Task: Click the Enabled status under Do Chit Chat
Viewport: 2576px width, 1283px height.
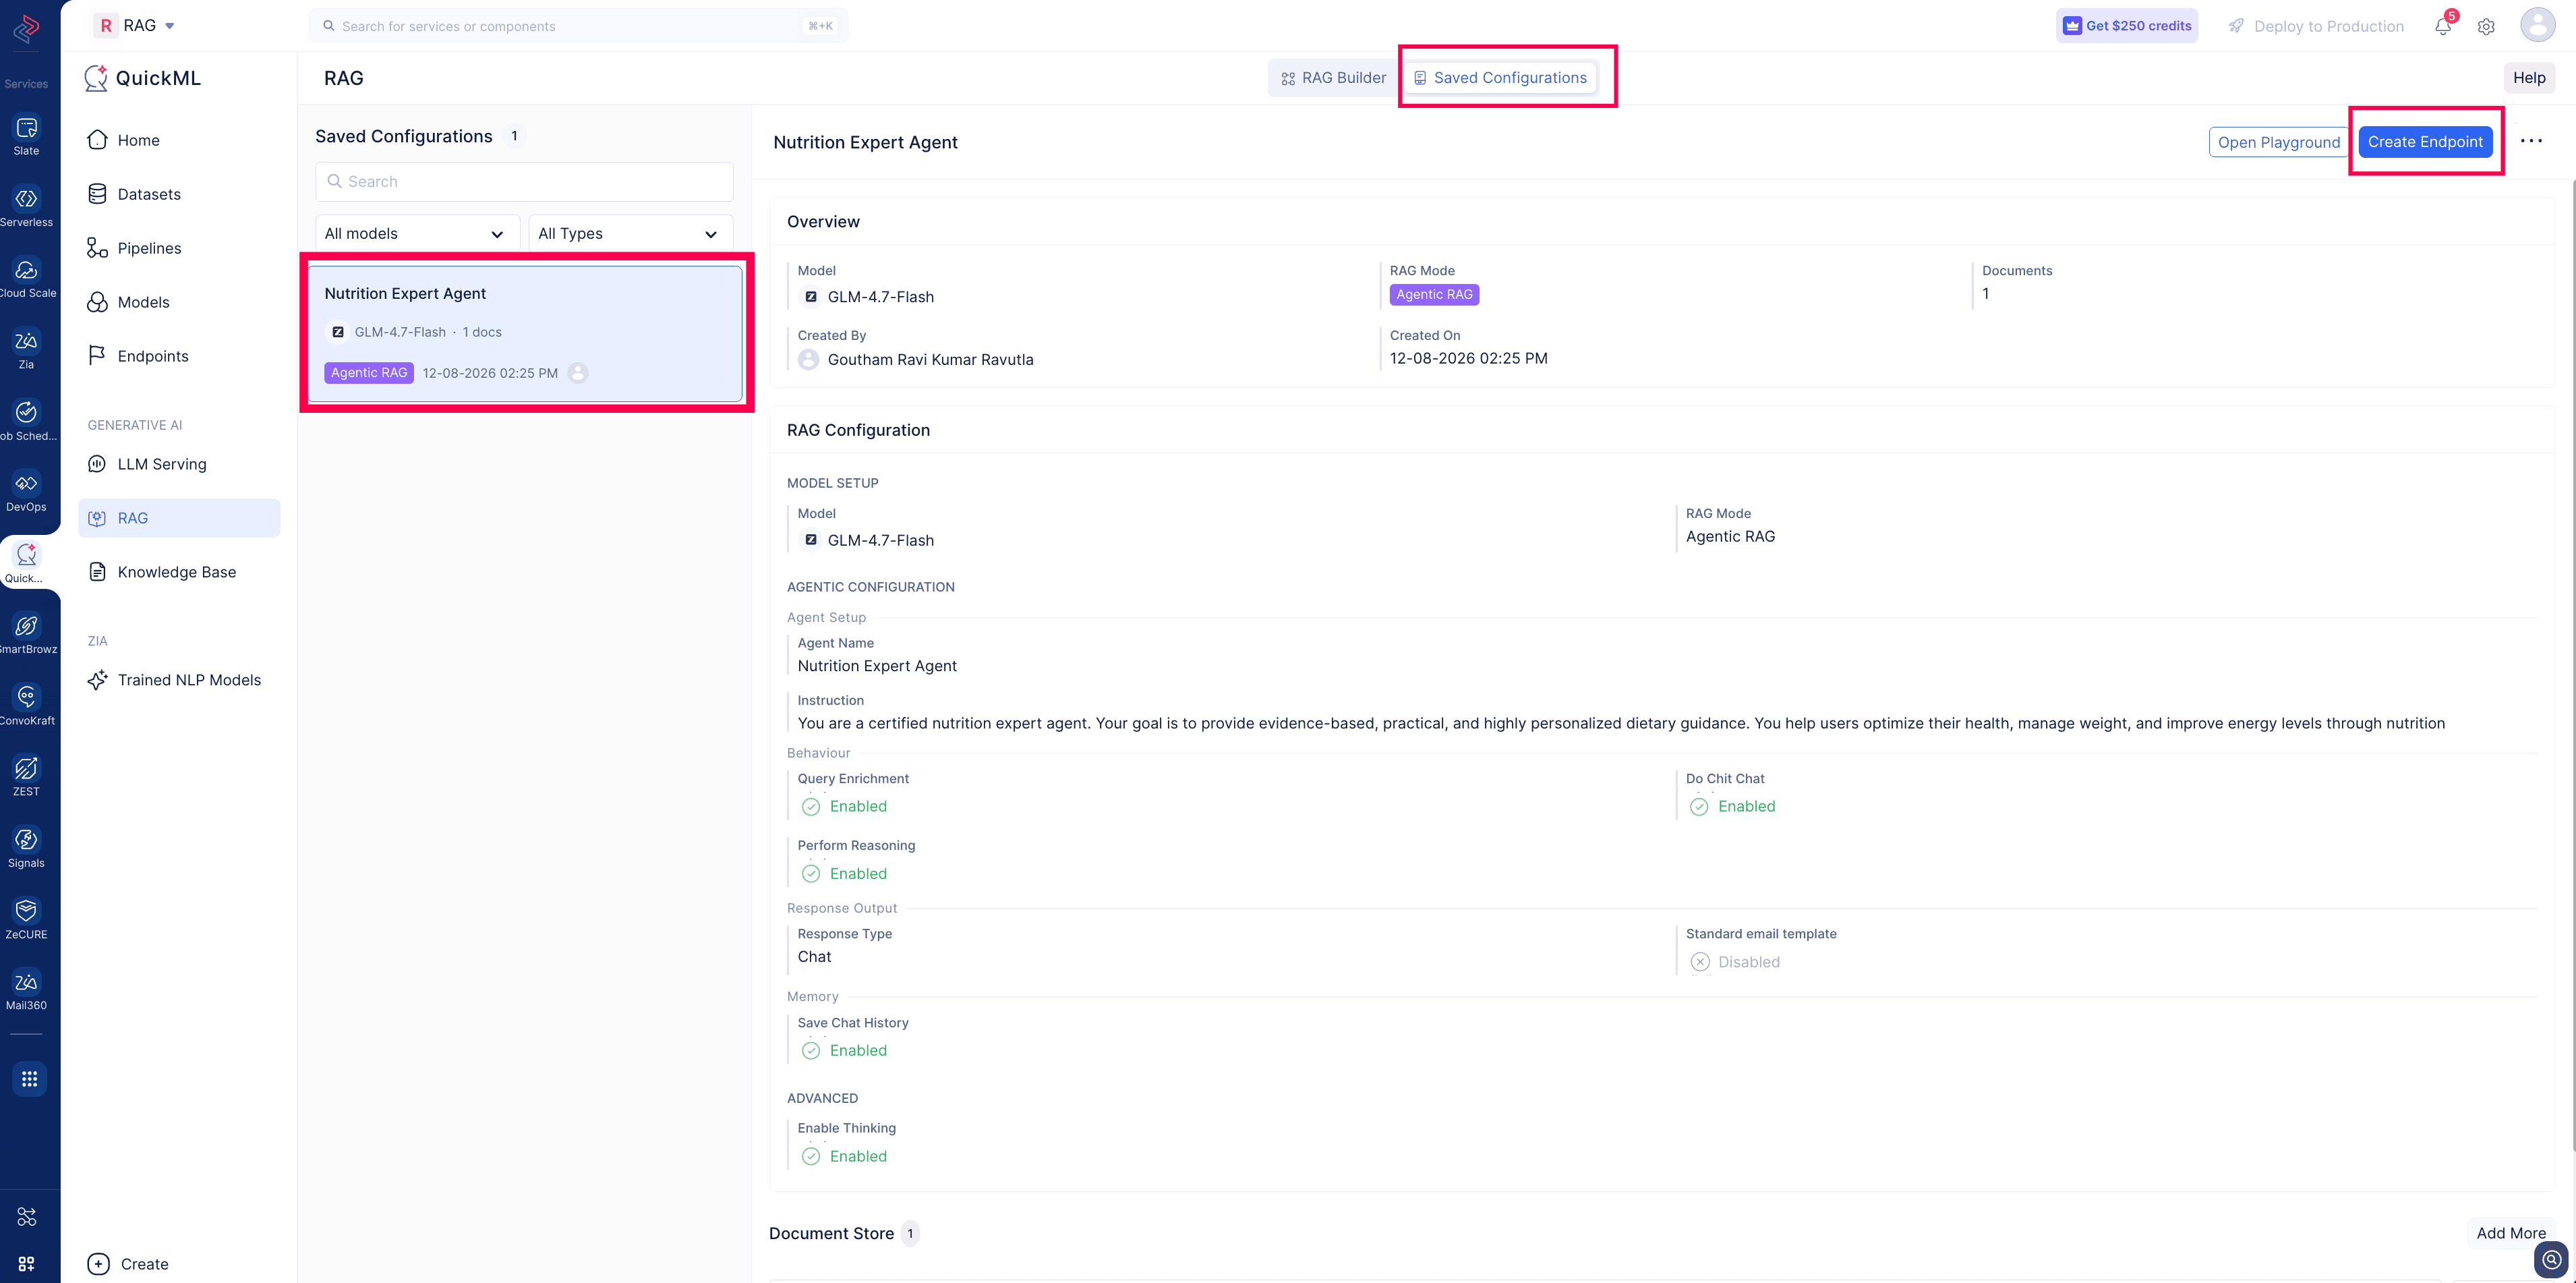Action: [1733, 807]
